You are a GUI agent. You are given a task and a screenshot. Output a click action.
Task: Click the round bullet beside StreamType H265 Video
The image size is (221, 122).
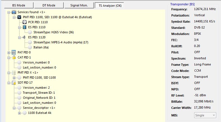(x=30, y=32)
